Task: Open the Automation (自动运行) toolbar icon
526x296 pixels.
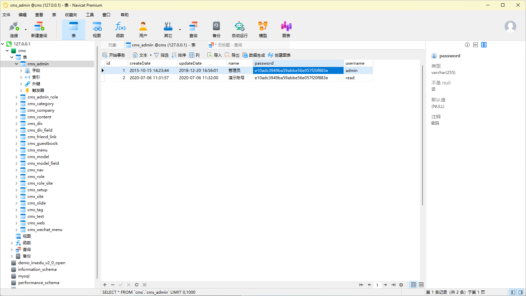Action: click(x=239, y=30)
